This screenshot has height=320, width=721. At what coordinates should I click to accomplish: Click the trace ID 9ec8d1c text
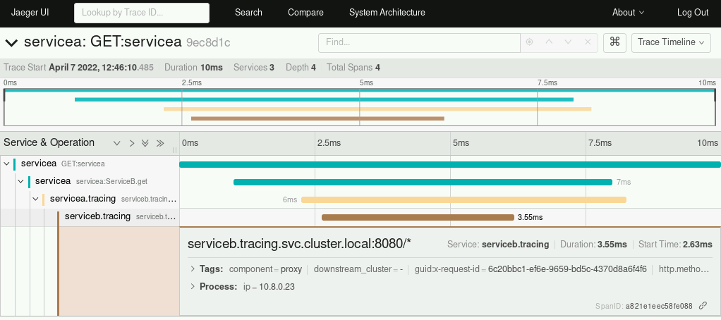pyautogui.click(x=208, y=43)
